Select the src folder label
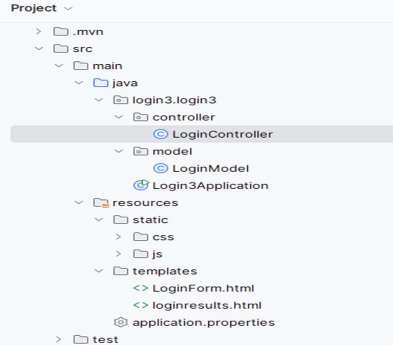393x345 pixels. [x=82, y=49]
